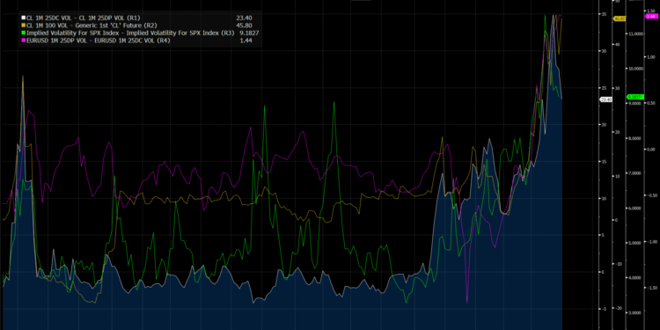Click the legend value 45.80
660x330 pixels.
pyautogui.click(x=245, y=26)
